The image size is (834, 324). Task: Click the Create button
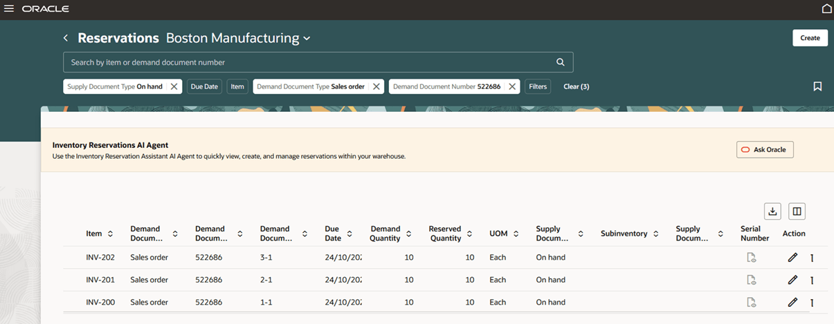pyautogui.click(x=810, y=38)
